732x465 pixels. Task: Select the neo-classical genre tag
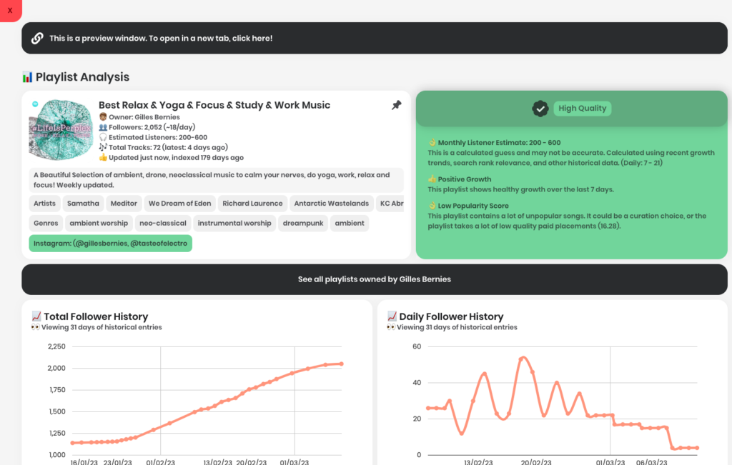tap(163, 223)
